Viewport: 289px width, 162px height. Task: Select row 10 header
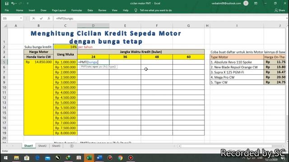(5, 87)
